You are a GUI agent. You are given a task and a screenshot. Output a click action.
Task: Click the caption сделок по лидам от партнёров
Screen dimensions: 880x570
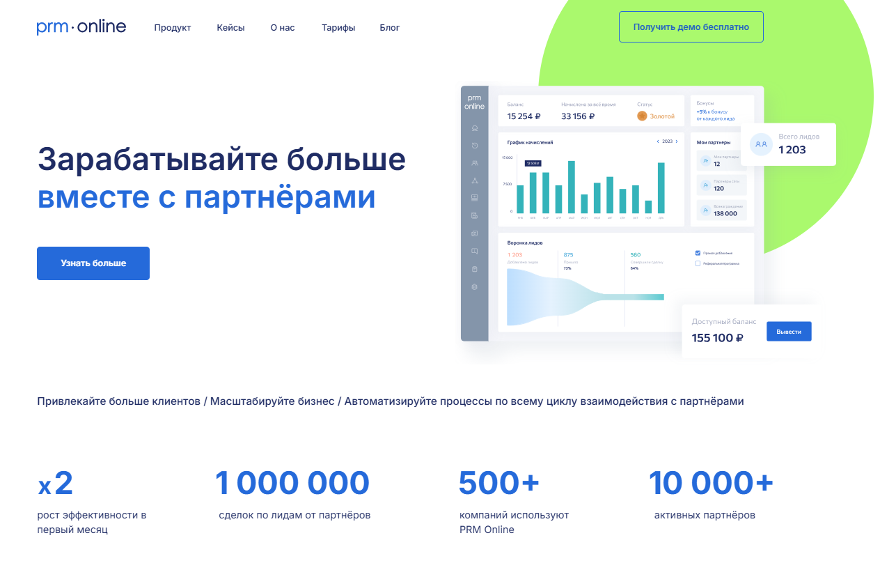click(x=294, y=516)
